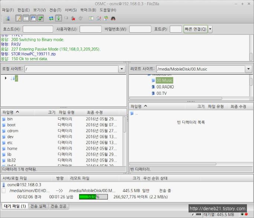
Task: Sort local list by 파일명 column
Action: (x=18, y=112)
